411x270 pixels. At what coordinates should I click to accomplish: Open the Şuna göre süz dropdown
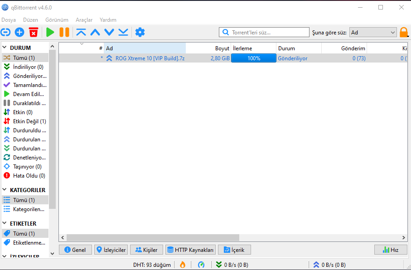tap(373, 33)
